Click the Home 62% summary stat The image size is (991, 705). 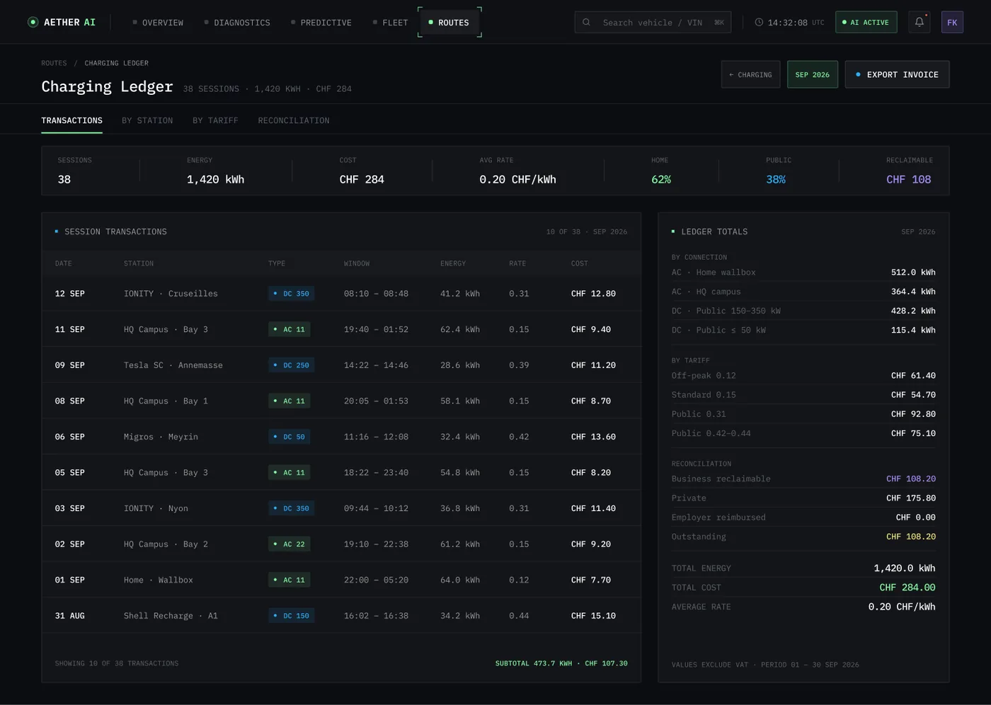660,172
